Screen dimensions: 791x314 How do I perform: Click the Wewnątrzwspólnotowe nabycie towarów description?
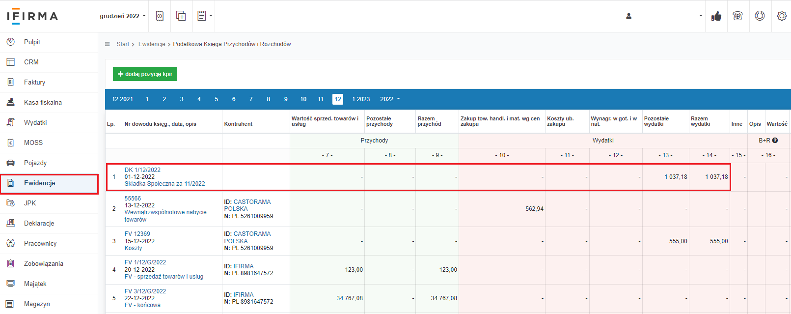click(165, 216)
